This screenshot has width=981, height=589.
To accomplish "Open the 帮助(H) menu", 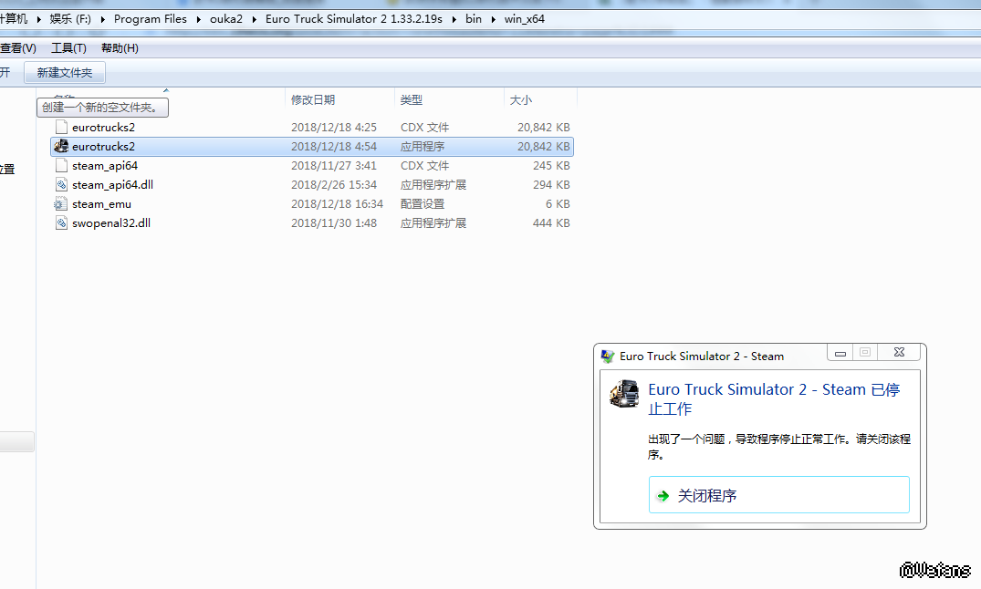I will (120, 48).
